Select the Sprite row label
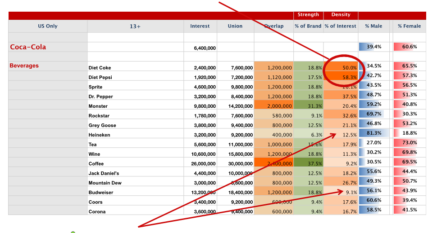 [95, 87]
